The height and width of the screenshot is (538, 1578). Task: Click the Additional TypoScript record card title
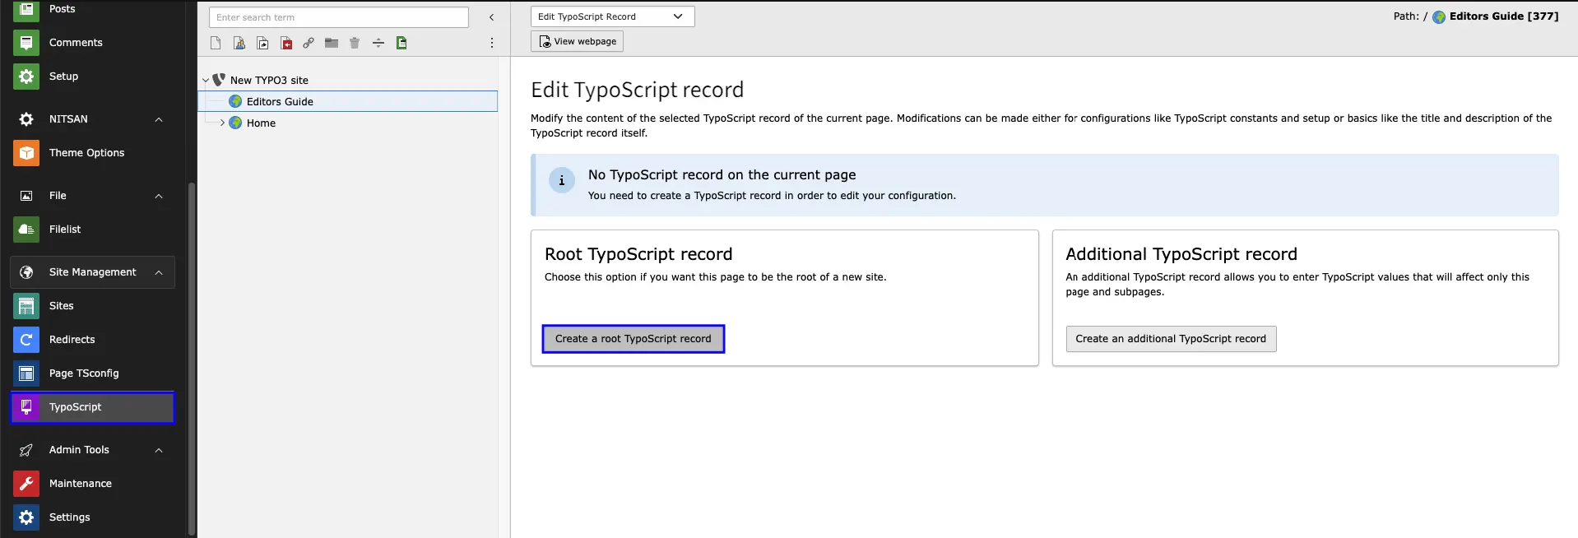tap(1181, 254)
